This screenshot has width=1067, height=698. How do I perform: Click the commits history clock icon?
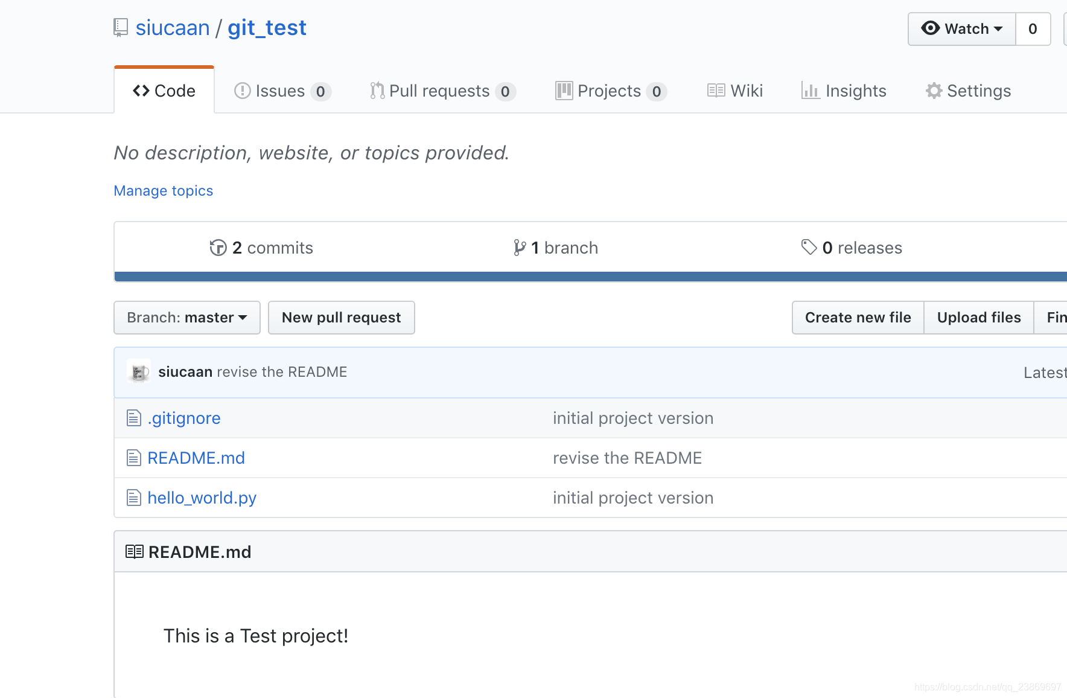[218, 248]
